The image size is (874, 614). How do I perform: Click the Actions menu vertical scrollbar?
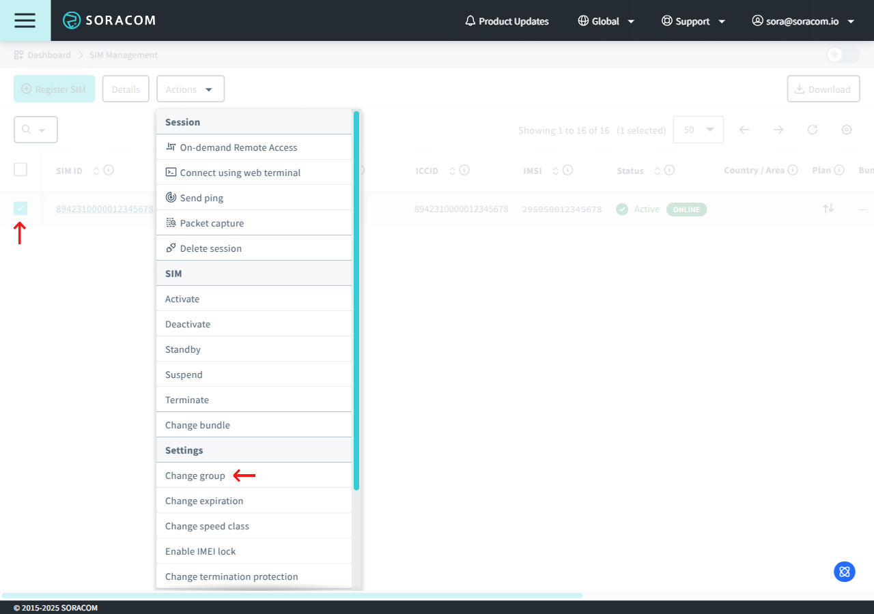[x=356, y=300]
